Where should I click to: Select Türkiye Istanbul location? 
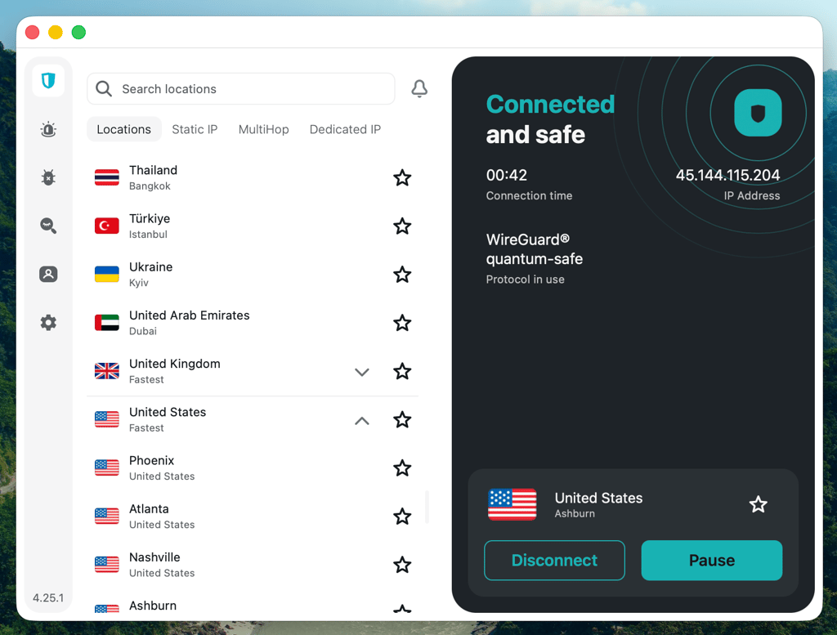pyautogui.click(x=253, y=226)
